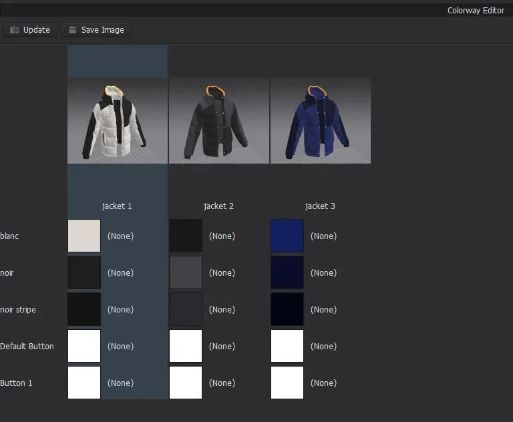Click (None) texture for noir stripe jacket 1
Image resolution: width=513 pixels, height=422 pixels.
[x=120, y=309]
